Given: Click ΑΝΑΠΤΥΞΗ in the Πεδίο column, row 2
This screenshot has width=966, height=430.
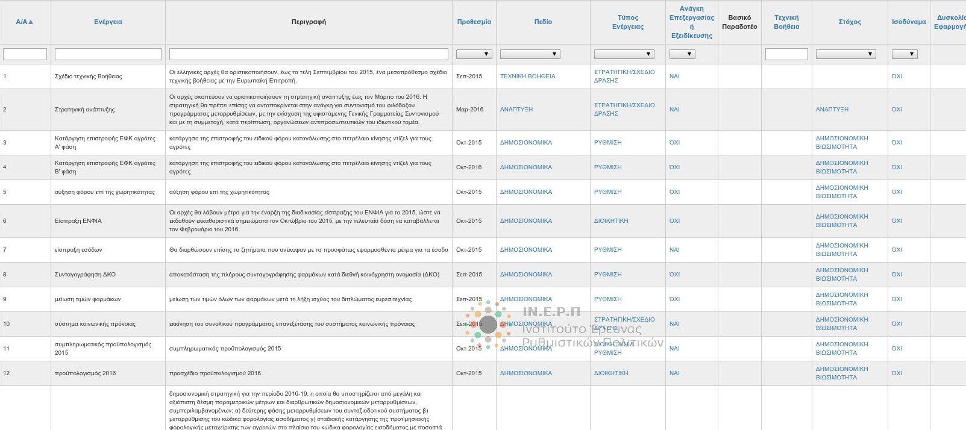Looking at the screenshot, I should (x=516, y=110).
